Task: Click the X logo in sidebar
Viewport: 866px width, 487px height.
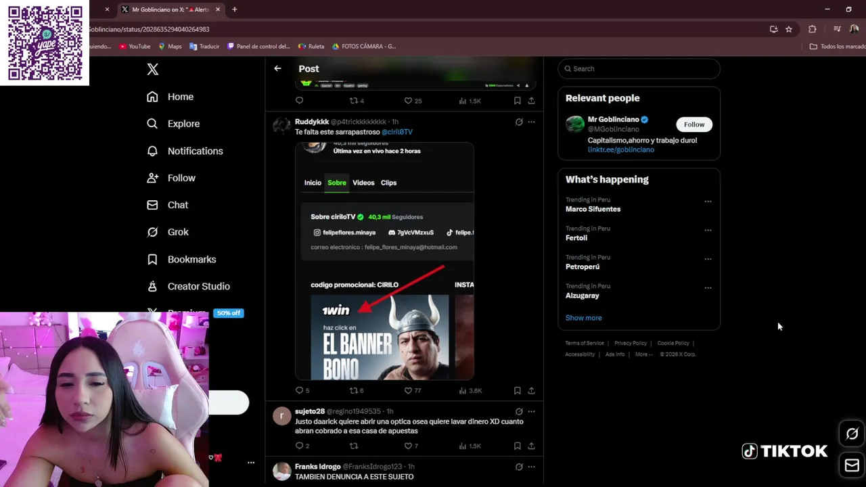Action: click(153, 69)
